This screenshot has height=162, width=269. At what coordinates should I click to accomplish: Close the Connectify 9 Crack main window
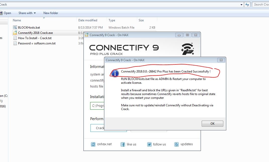pos(196,35)
